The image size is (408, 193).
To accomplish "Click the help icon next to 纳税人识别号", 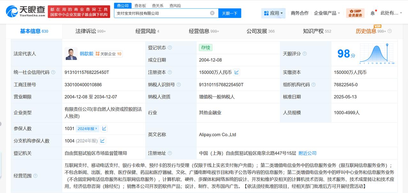I will point(179,85).
